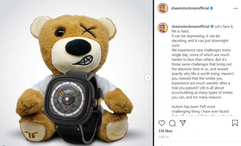
Task: Open the JUNE 14 post date link
Action: tap(163, 137)
